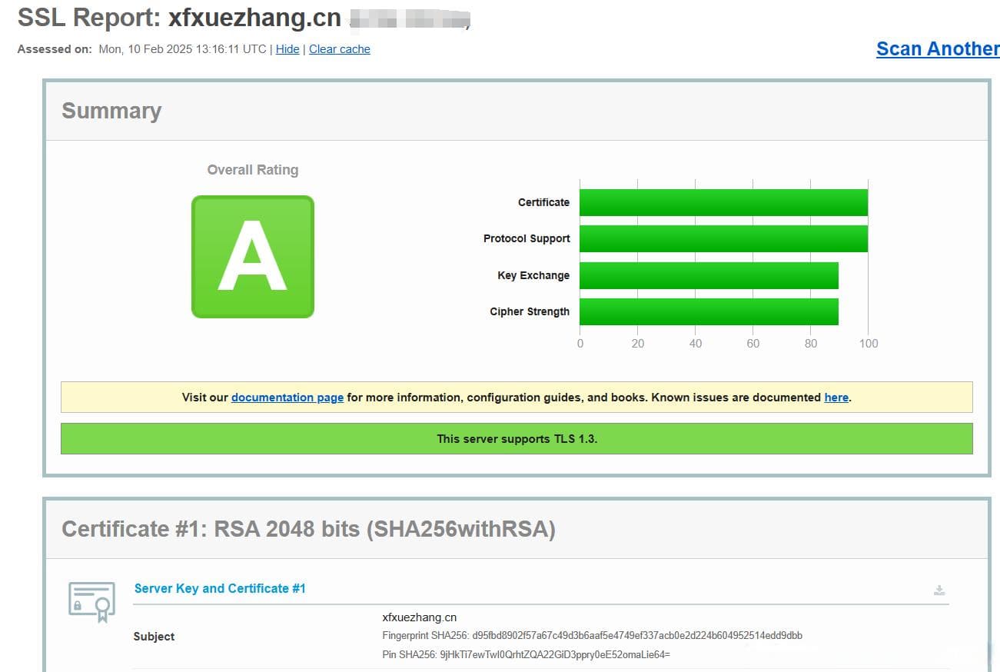Click the Server Key and Certificate #1 heading
Image resolution: width=1000 pixels, height=672 pixels.
pos(220,588)
